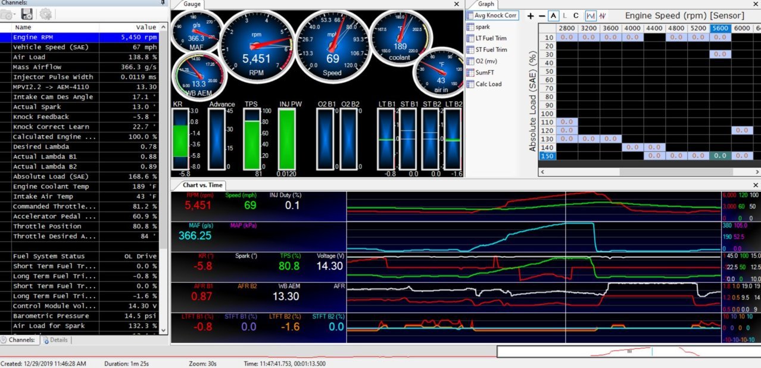
Task: Open the spark graph table
Action: pos(479,27)
